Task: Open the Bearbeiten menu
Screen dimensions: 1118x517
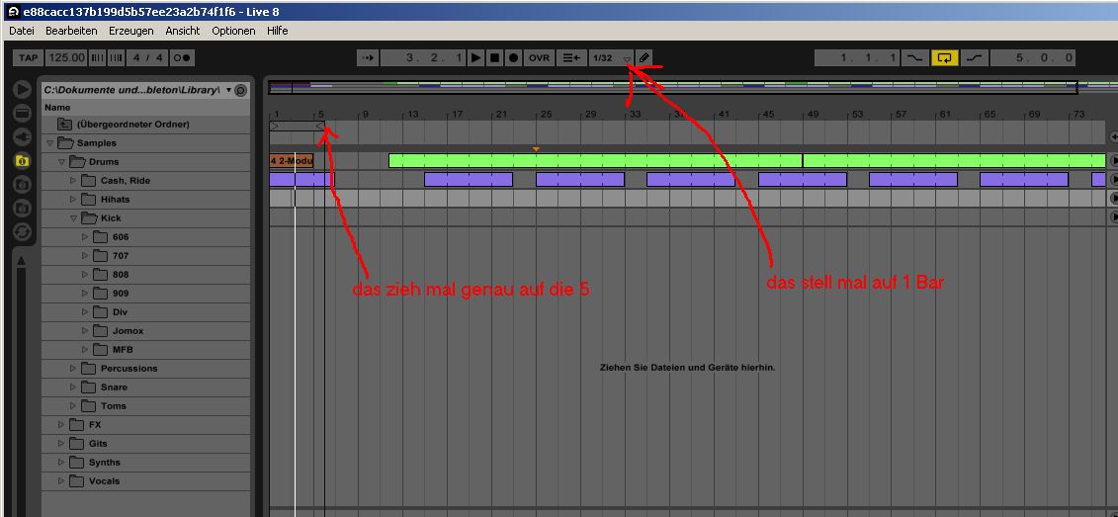Action: (71, 31)
